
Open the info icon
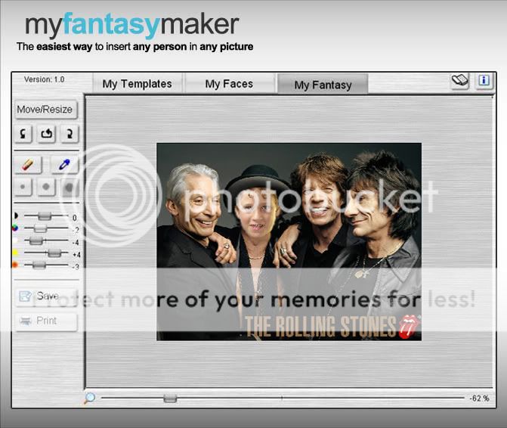click(484, 81)
